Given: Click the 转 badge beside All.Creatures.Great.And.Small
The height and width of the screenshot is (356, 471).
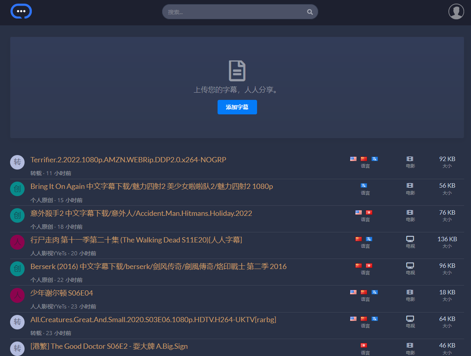Looking at the screenshot, I should click(x=17, y=322).
